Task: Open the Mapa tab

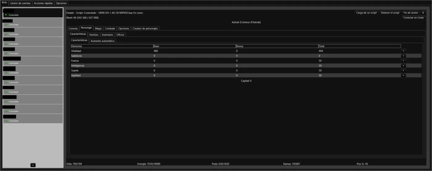Action: pyautogui.click(x=98, y=28)
